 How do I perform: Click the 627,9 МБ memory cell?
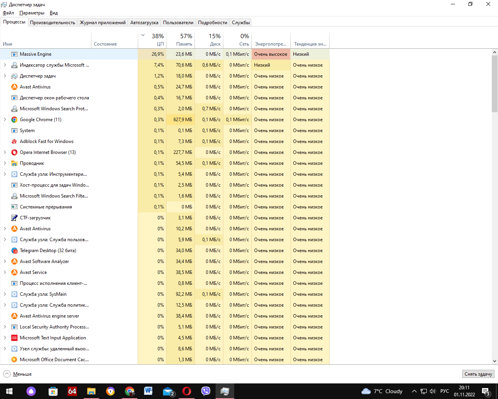click(181, 120)
